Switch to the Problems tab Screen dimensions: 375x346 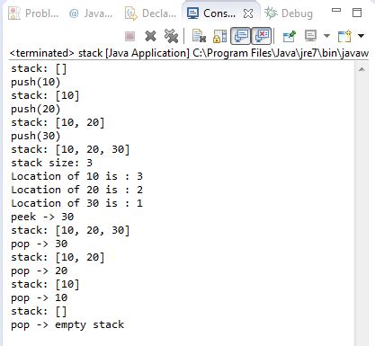pos(33,13)
